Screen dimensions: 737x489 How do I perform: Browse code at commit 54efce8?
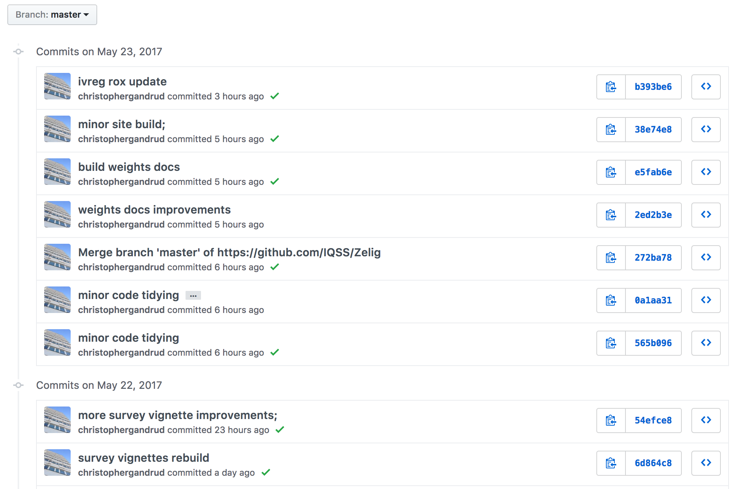click(706, 421)
